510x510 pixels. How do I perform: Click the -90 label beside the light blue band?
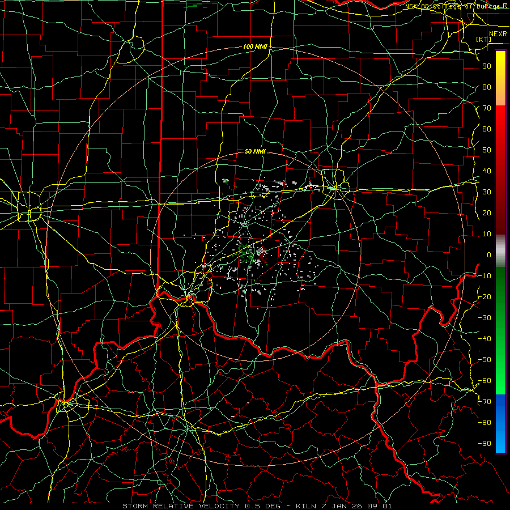[x=484, y=444]
